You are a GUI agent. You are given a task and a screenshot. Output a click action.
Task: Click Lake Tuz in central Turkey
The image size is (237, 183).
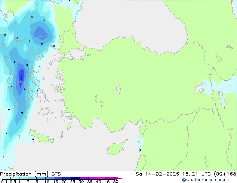tap(118, 88)
